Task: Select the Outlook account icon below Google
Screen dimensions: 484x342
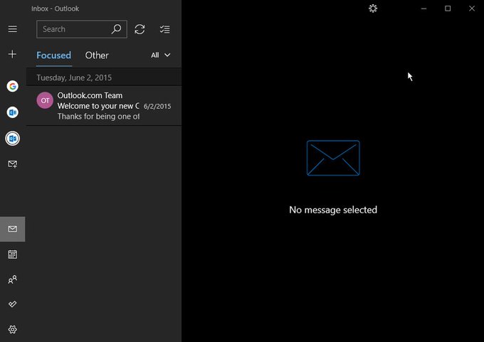Action: (13, 112)
